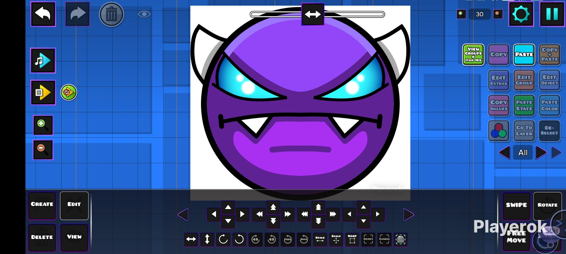Open the Free rotation tool
This screenshot has height=254, width=566.
point(288,239)
